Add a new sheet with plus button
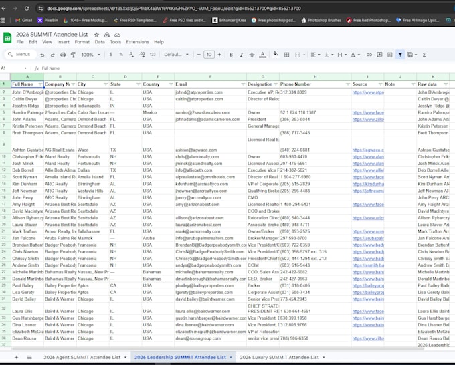 [x=16, y=357]
